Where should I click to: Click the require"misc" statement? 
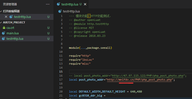(x=80, y=64)
